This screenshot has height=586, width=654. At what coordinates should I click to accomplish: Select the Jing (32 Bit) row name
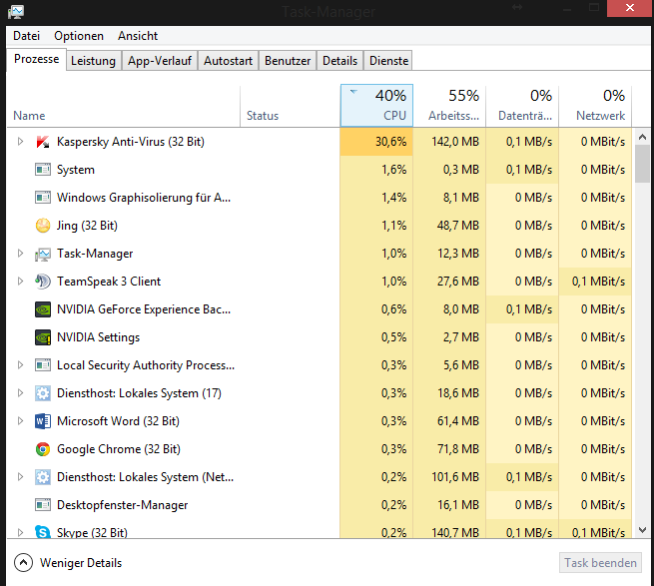pyautogui.click(x=87, y=226)
